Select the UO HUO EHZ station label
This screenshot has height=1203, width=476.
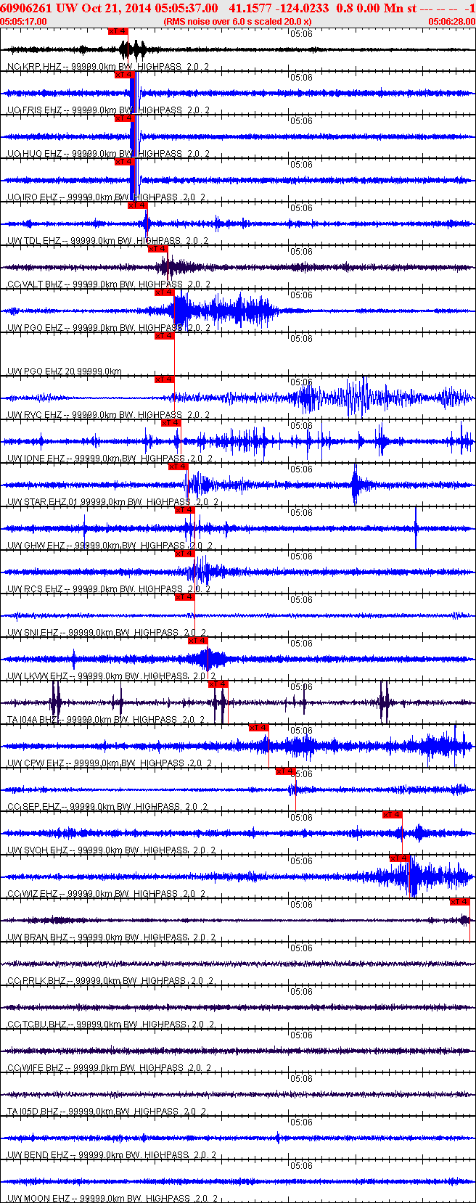(x=108, y=154)
